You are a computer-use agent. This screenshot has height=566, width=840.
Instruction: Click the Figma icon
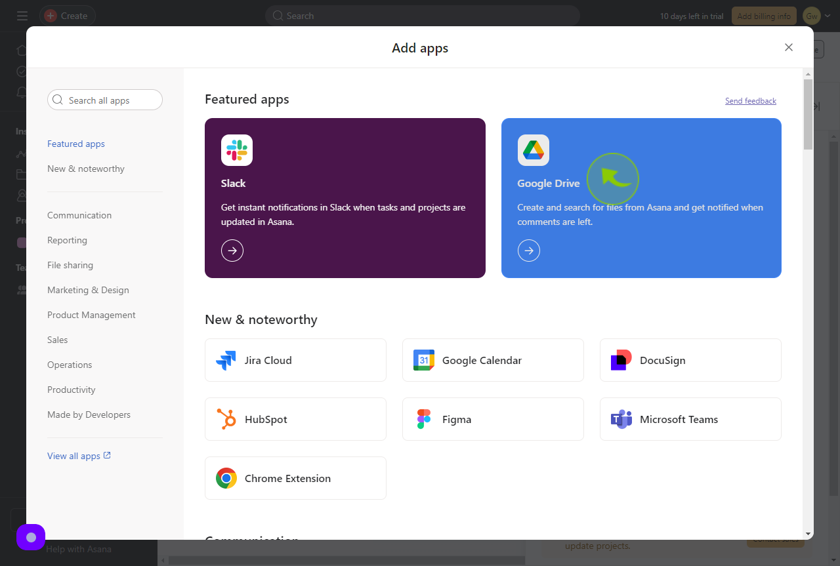point(424,419)
